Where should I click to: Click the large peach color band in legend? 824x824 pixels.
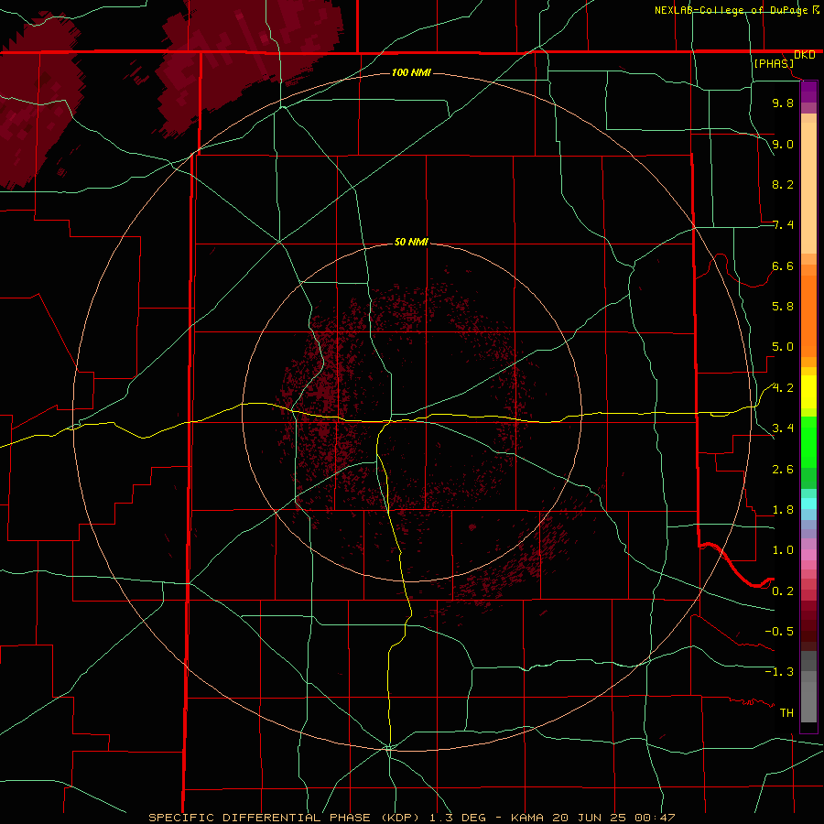click(808, 188)
